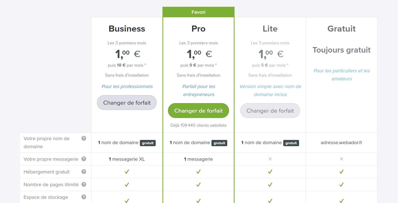
Task: Click the gratuit badge in Pro column
Action: [219, 143]
